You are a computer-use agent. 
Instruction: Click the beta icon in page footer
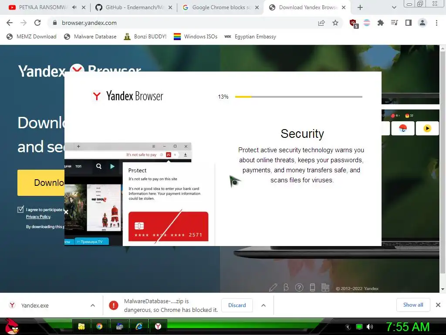(286, 287)
